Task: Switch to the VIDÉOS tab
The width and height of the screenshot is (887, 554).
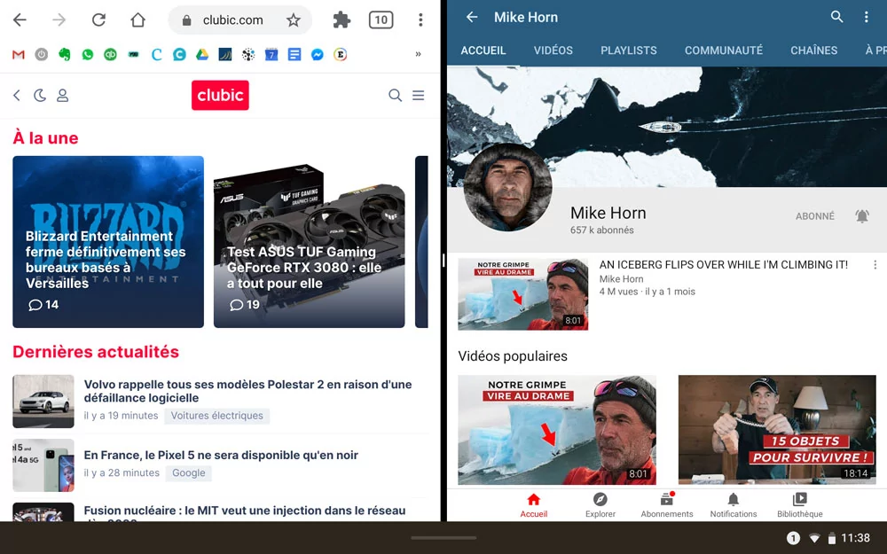Action: pyautogui.click(x=553, y=51)
